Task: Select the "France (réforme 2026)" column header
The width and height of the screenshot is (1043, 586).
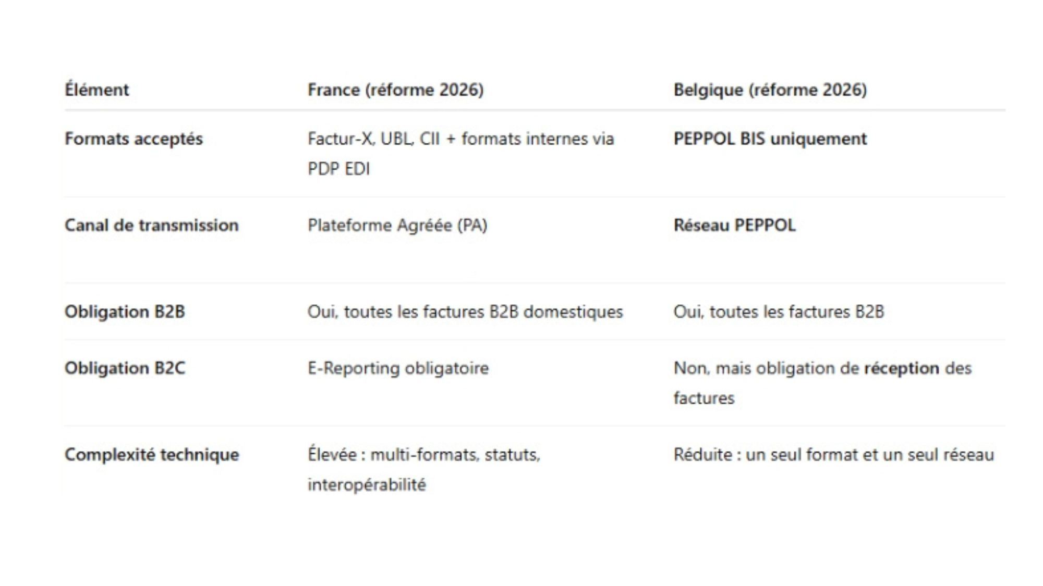Action: [x=395, y=90]
